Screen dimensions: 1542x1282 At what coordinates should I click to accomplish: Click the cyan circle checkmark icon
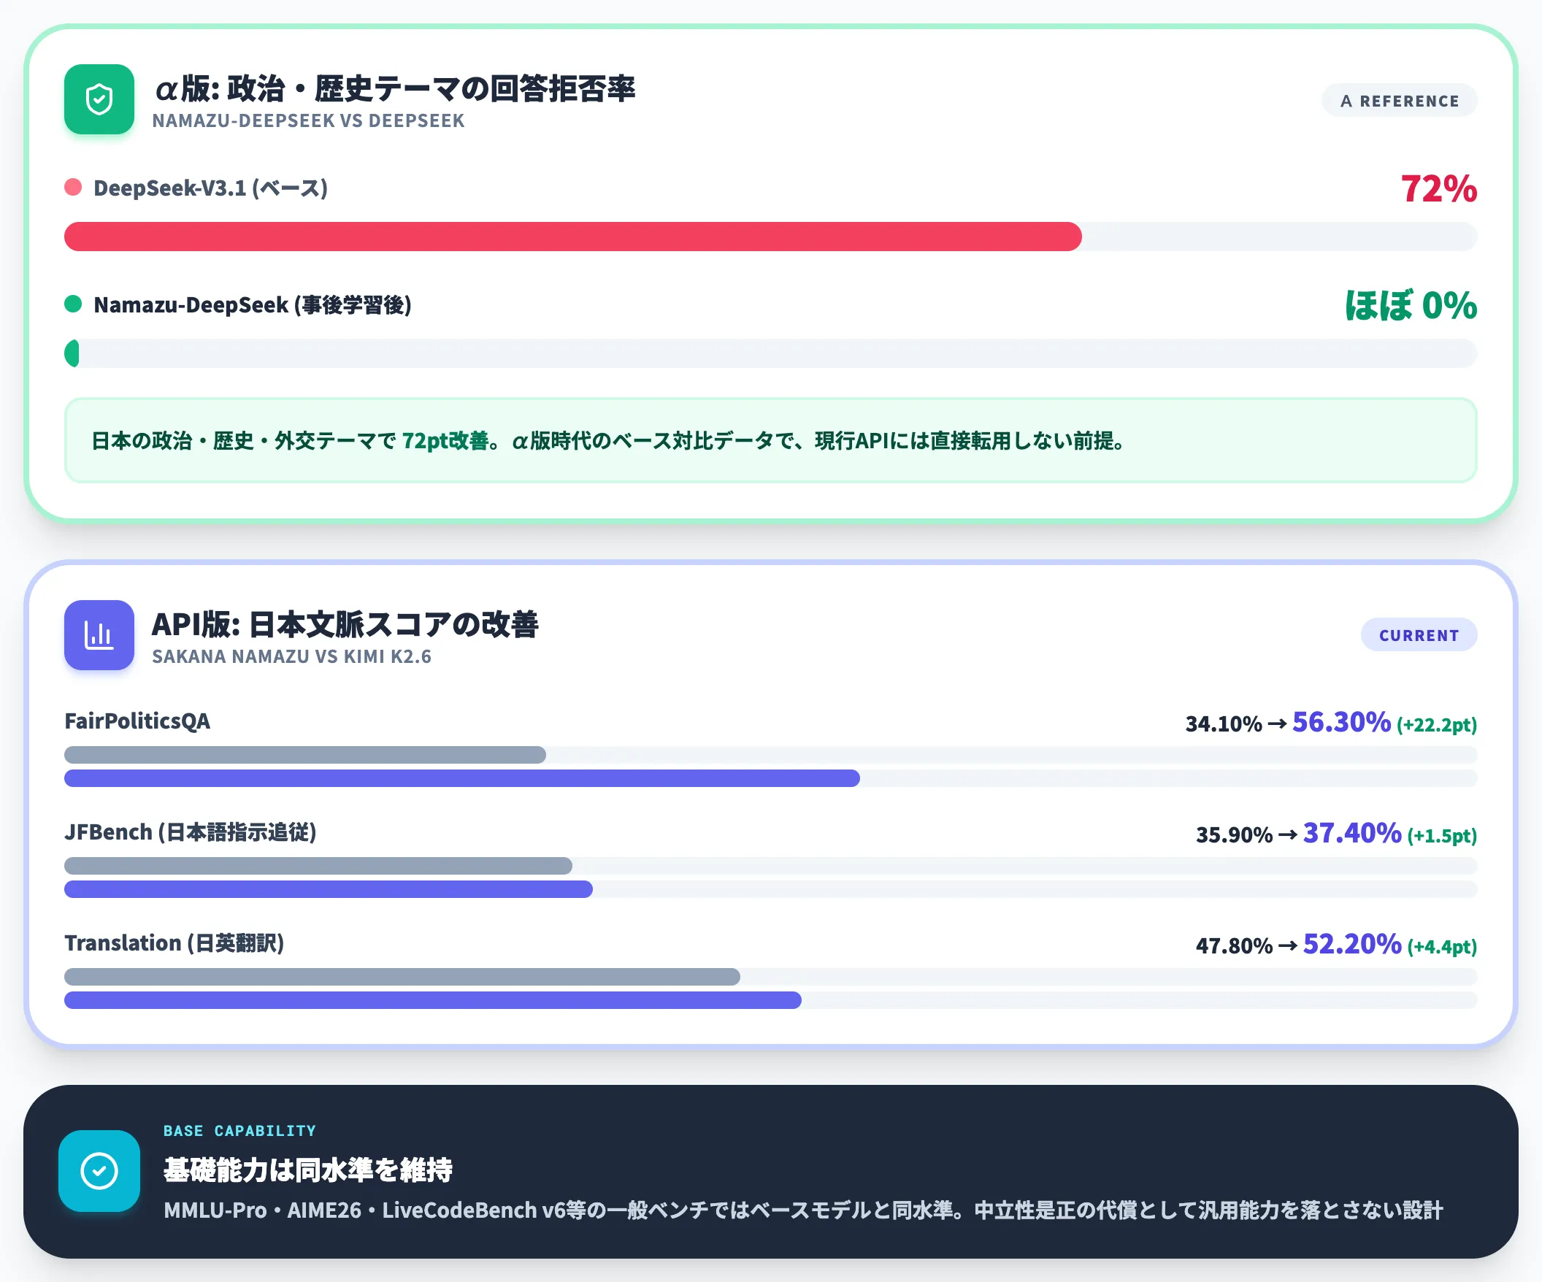pyautogui.click(x=99, y=1170)
